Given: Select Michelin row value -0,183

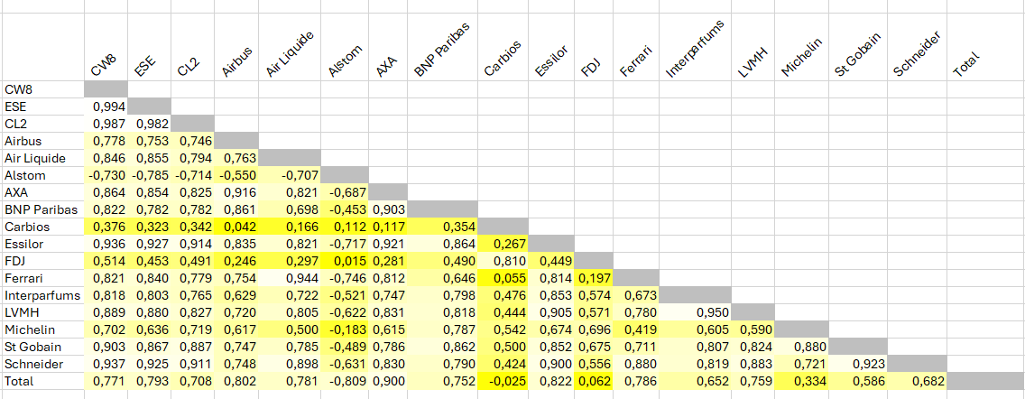Looking at the screenshot, I should [346, 329].
